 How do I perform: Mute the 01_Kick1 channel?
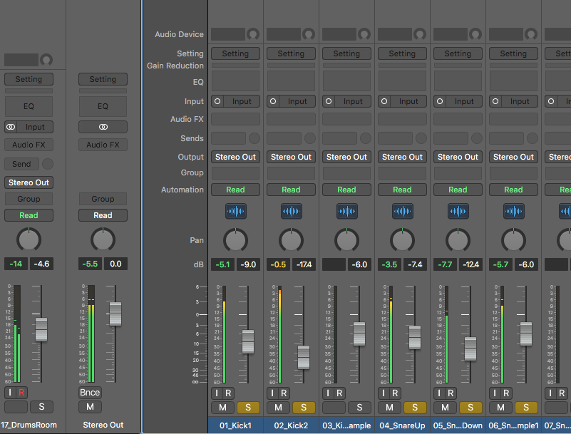pos(222,408)
